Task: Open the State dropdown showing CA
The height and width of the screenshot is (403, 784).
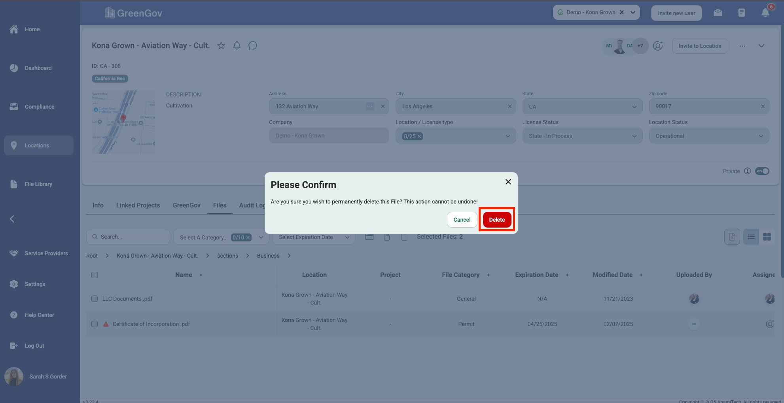Action: click(582, 107)
